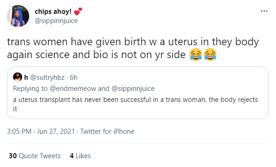Click the first laughing-crying emoji

click(x=196, y=54)
